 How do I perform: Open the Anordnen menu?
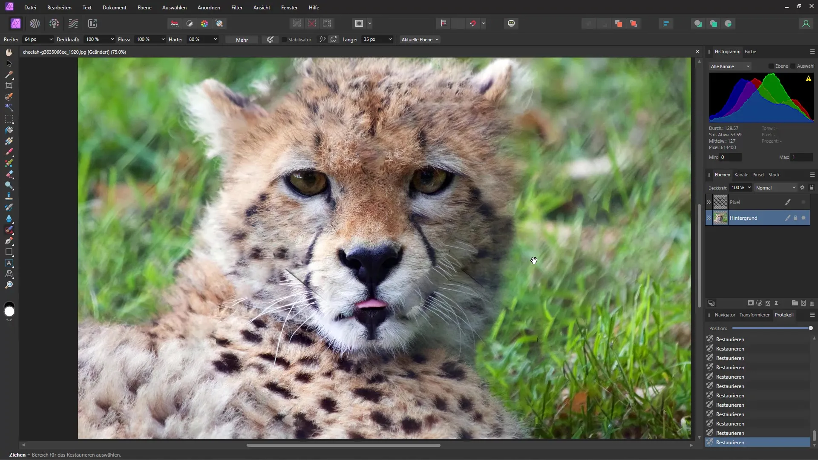[x=209, y=8]
